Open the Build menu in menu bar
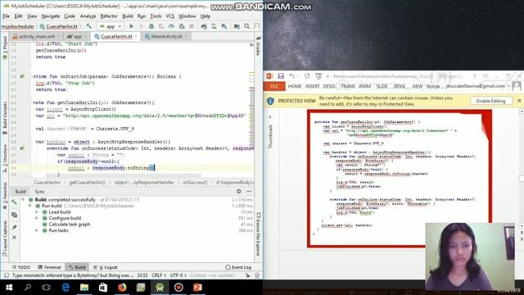 (x=128, y=16)
